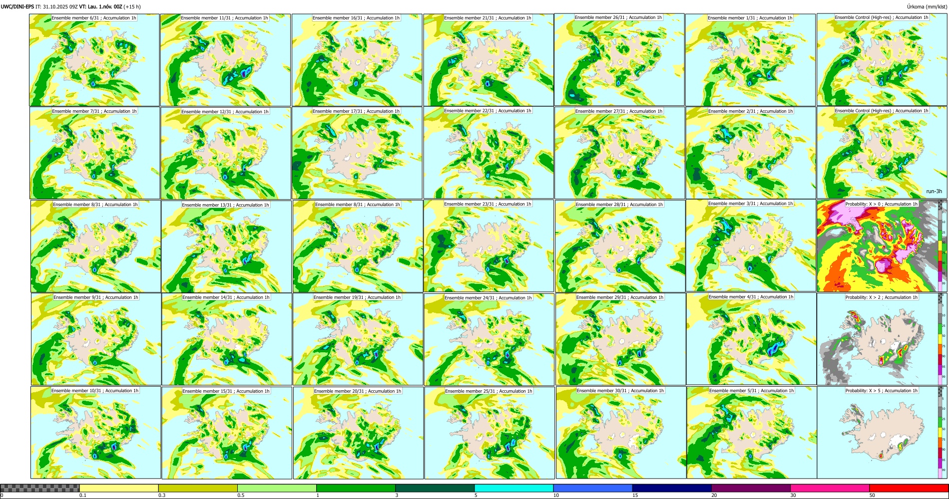Click the 'Ensemble member 29/31' title label
This screenshot has height=499, width=949.
click(620, 297)
